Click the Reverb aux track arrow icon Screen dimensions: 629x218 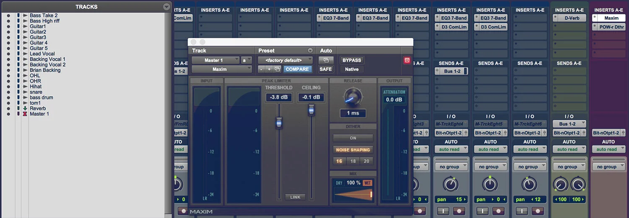coord(25,108)
